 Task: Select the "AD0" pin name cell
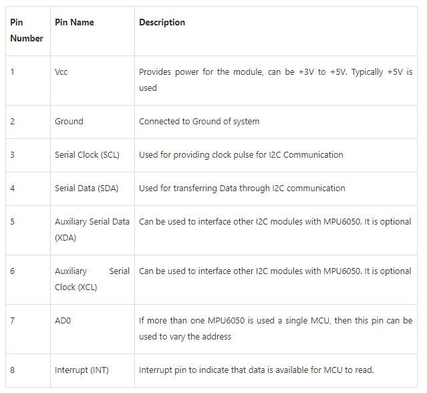click(x=63, y=320)
